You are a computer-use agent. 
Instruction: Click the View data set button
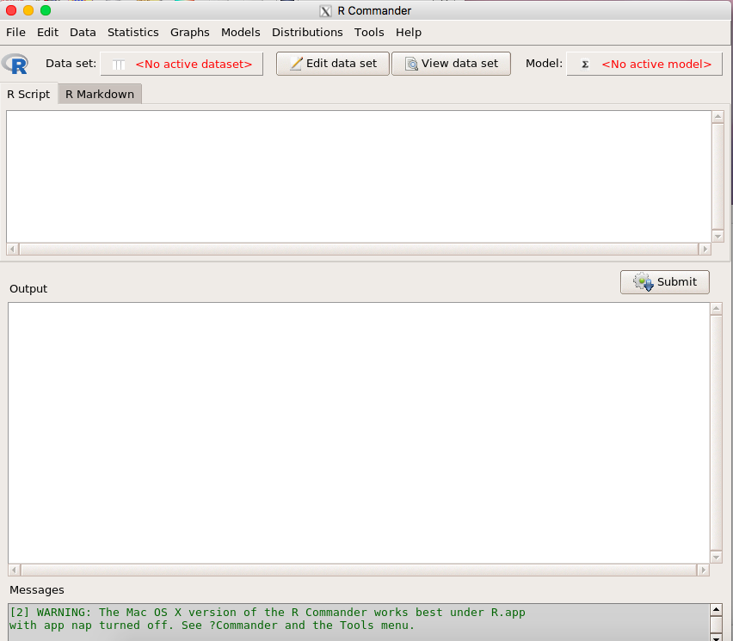(x=451, y=64)
